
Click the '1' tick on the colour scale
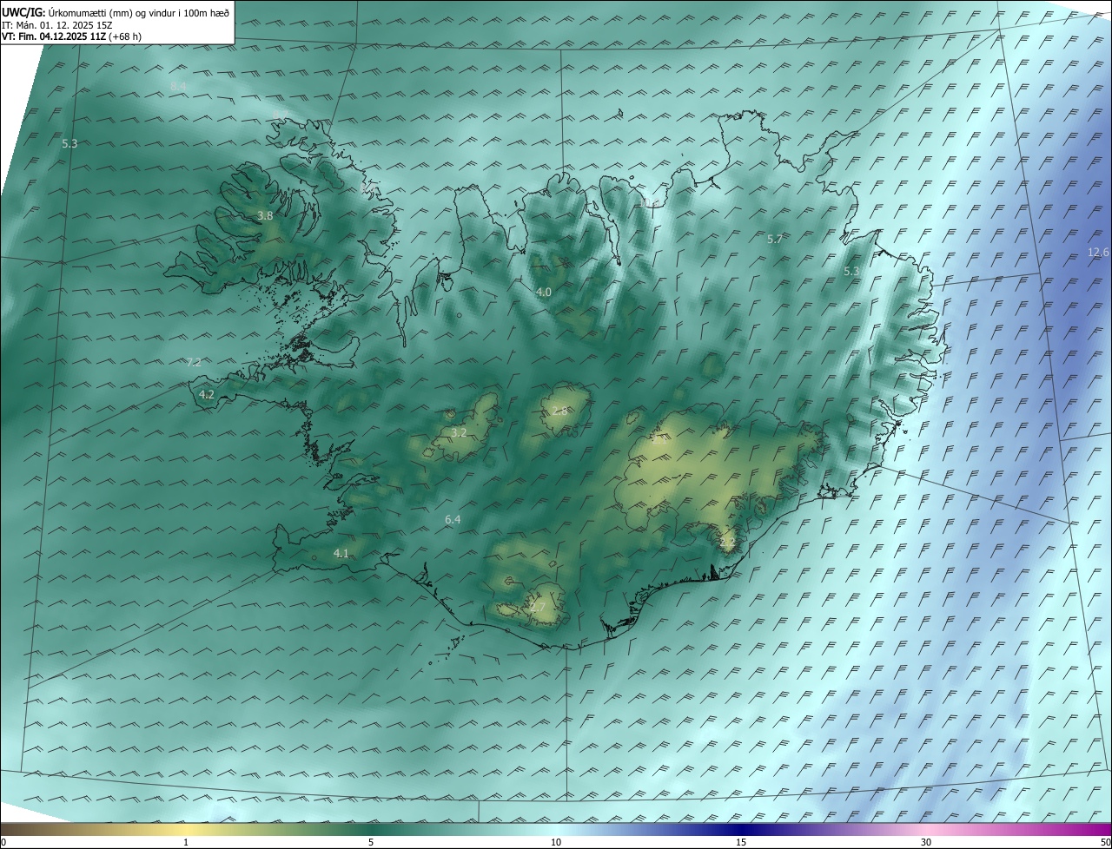pyautogui.click(x=186, y=842)
